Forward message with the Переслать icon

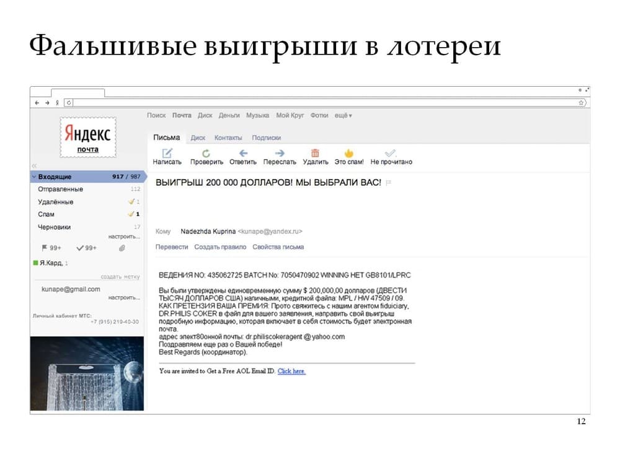280,153
